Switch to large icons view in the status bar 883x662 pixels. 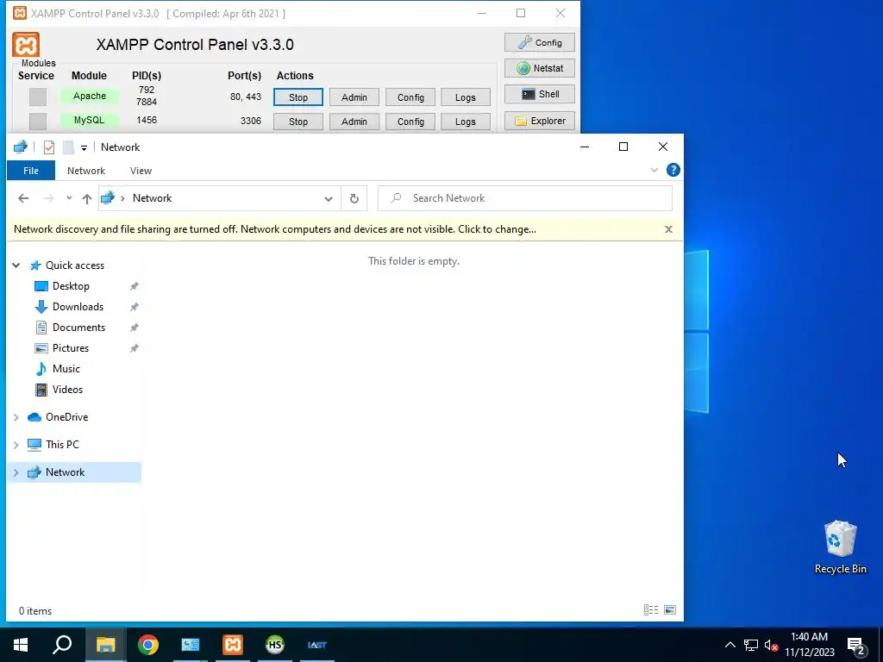point(670,610)
